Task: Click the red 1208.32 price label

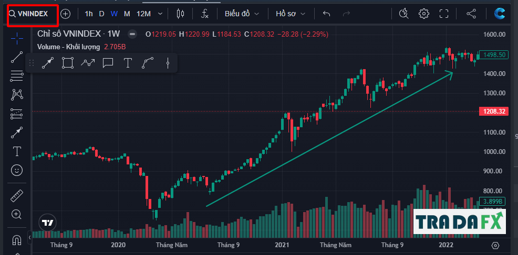Action: (493, 112)
